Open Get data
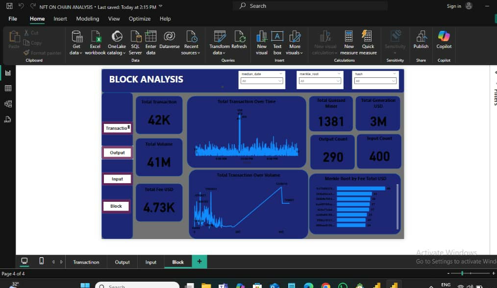 point(76,43)
